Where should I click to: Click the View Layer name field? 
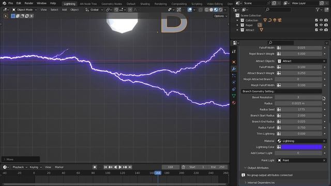coord(305,3)
